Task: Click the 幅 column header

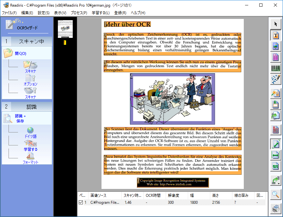Action: click(199, 195)
